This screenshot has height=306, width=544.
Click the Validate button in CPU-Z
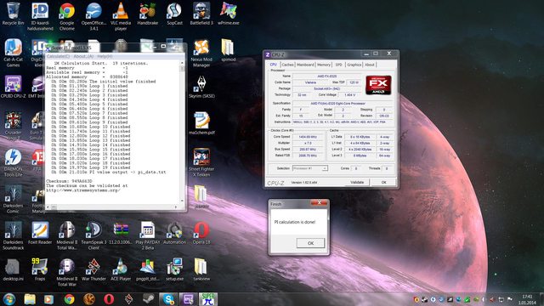(357, 183)
